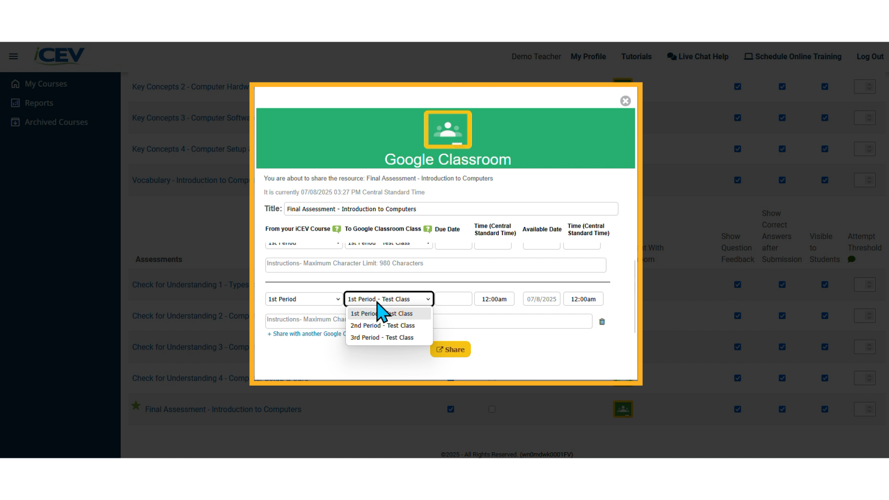This screenshot has width=889, height=500.
Task: Click the Title text field
Action: (451, 209)
